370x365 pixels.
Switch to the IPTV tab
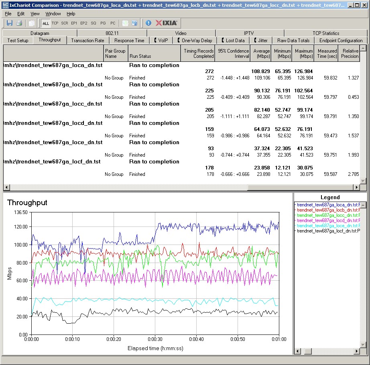point(249,33)
